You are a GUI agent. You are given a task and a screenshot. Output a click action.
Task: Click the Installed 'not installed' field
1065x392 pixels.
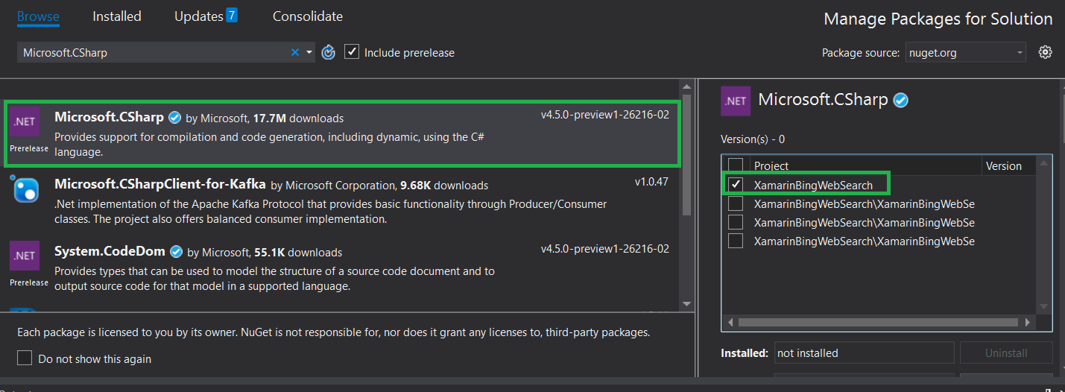[x=864, y=353]
